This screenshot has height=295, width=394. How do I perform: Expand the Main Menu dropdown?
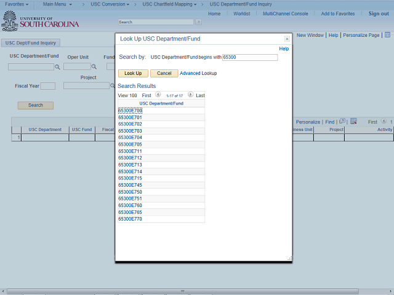coord(57,4)
